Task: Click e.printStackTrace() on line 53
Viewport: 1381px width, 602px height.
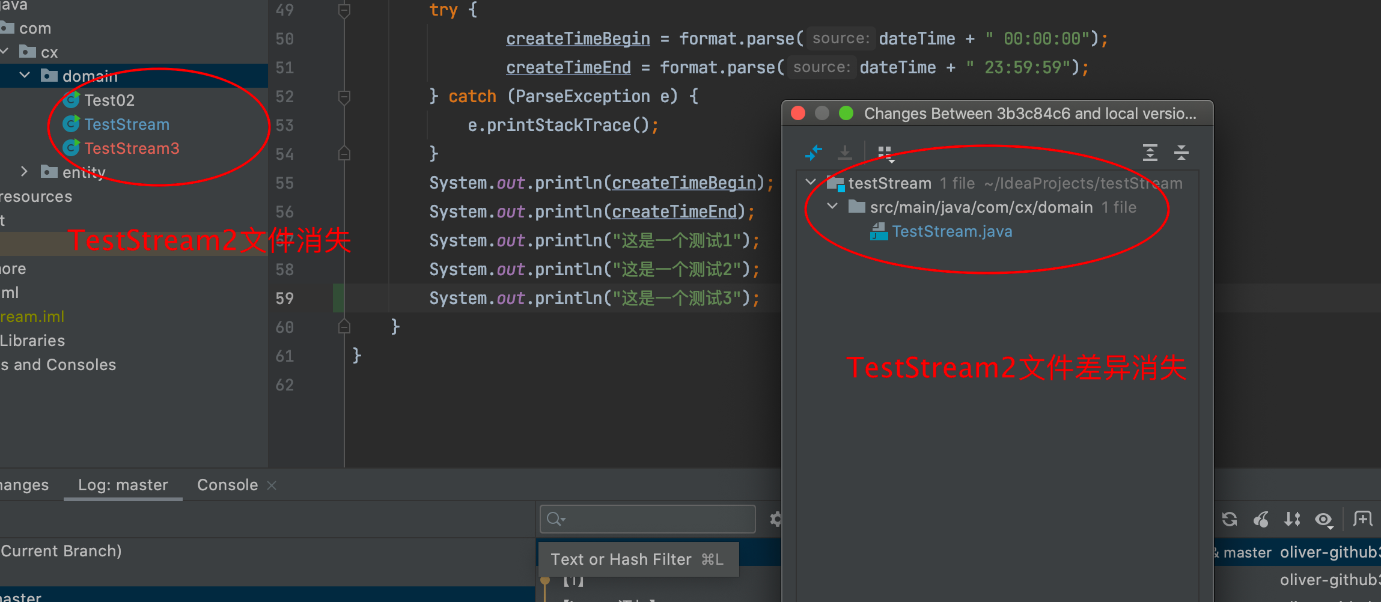Action: click(558, 125)
